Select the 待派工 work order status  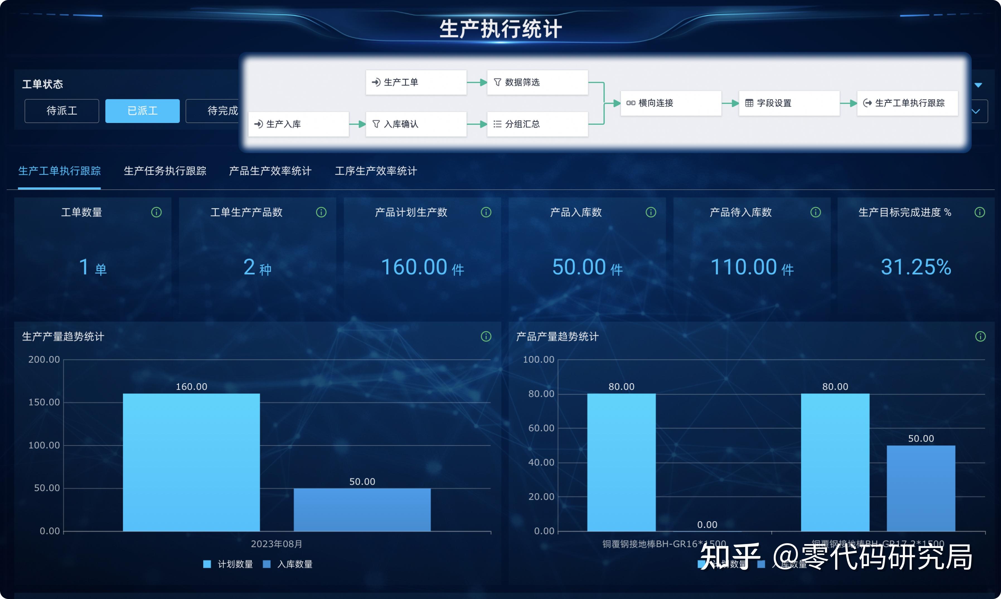pos(61,111)
